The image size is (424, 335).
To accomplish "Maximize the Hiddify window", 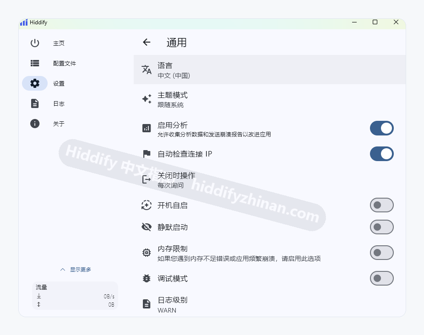I will click(375, 22).
